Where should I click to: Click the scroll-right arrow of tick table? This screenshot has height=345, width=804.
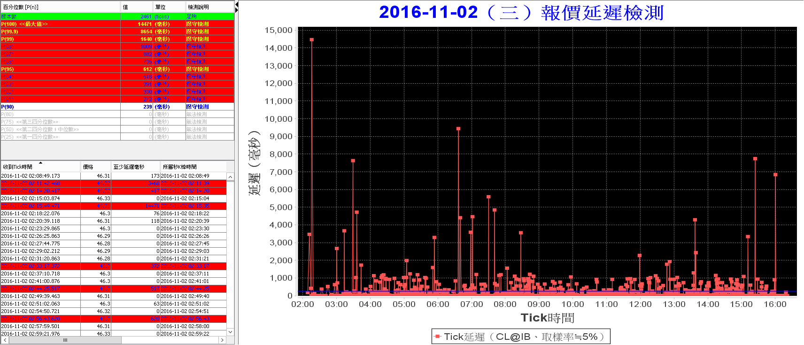point(223,340)
